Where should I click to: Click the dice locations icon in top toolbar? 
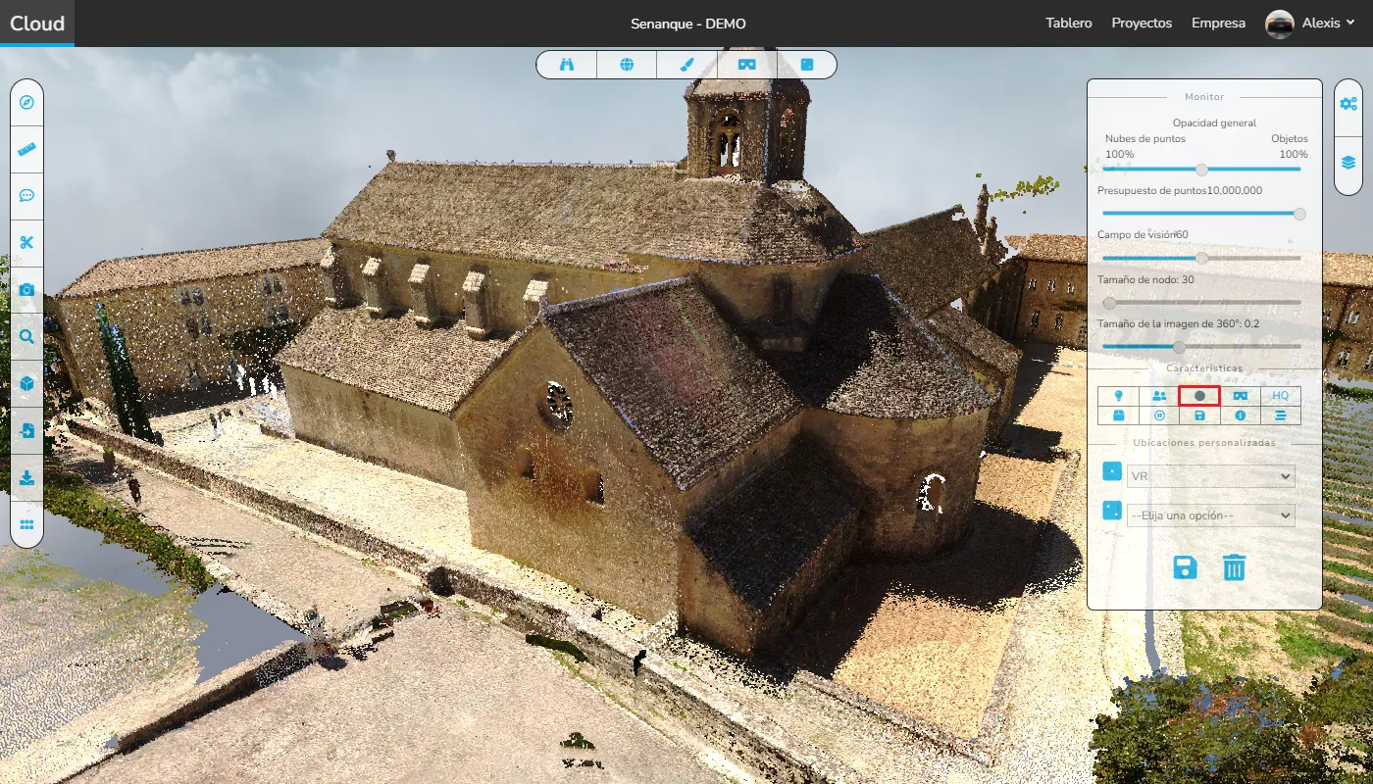point(807,65)
